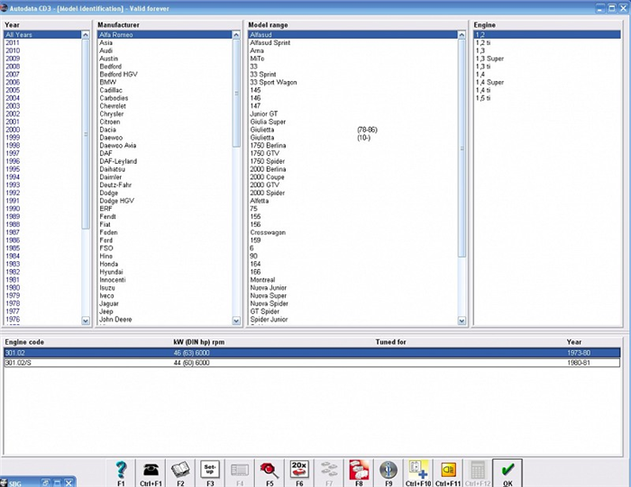Click the Manufacturer list scroll down arrow

236,320
